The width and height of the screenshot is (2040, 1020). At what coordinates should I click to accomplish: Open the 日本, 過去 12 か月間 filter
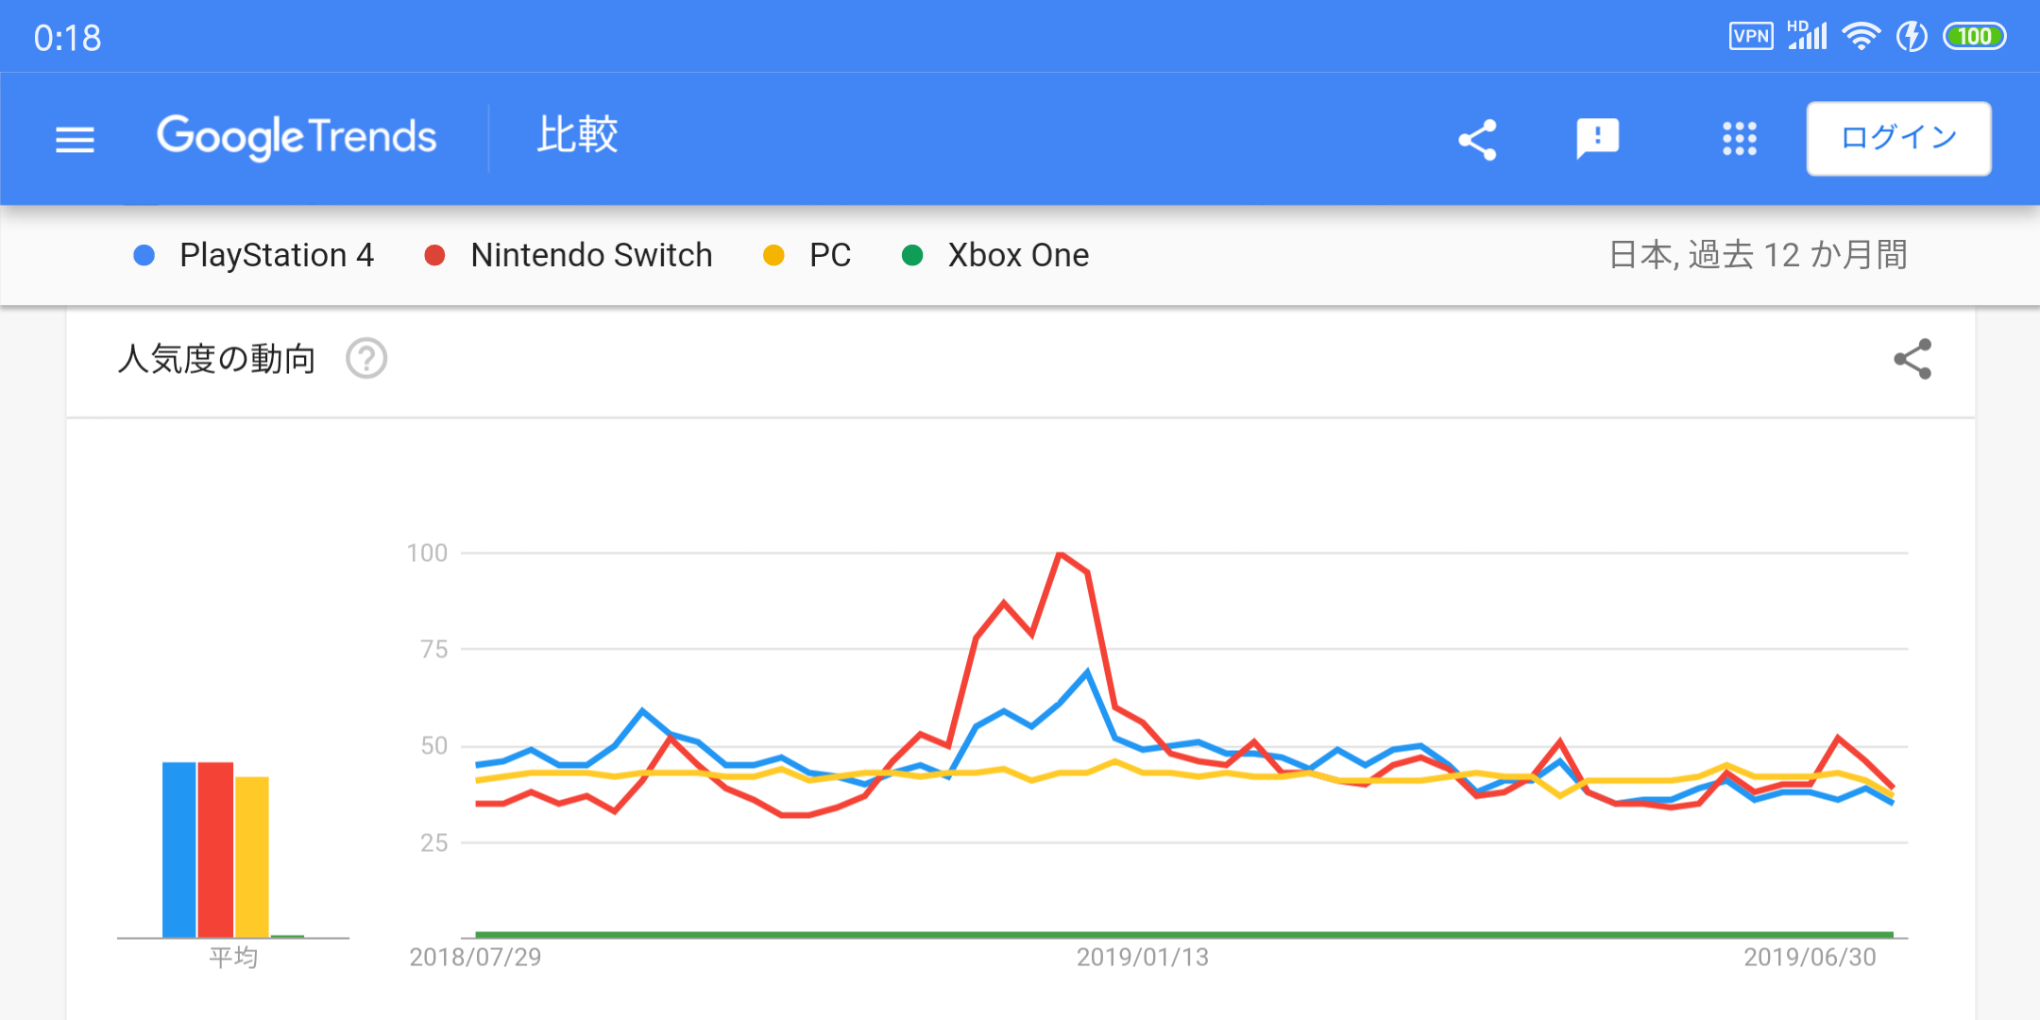click(x=1757, y=255)
